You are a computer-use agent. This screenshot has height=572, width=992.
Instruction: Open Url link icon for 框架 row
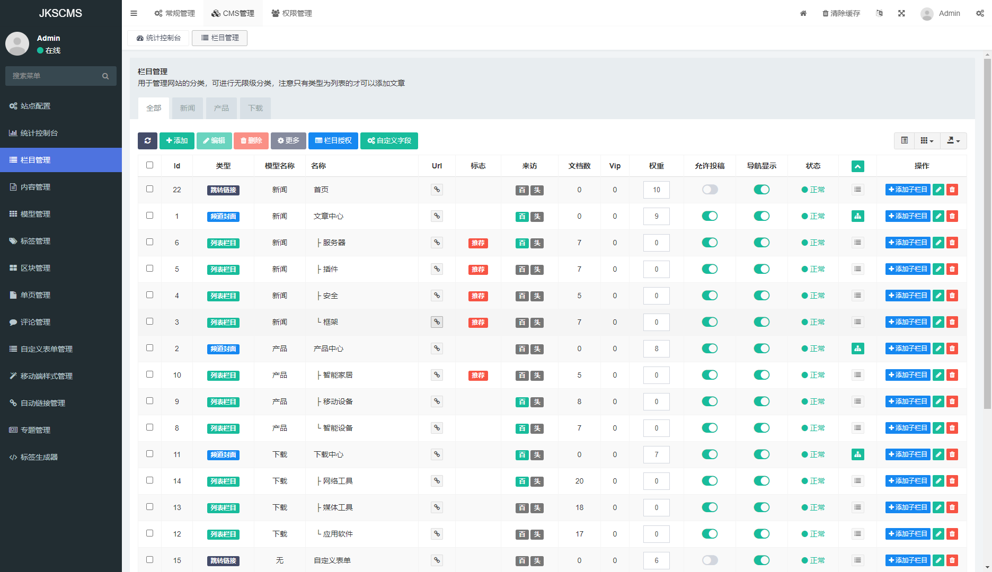pyautogui.click(x=437, y=321)
